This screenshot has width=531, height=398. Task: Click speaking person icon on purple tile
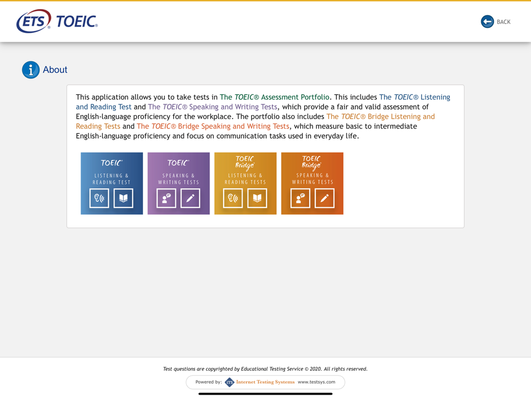(166, 198)
